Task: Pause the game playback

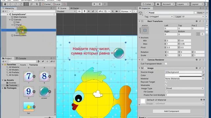Action: click(100, 4)
